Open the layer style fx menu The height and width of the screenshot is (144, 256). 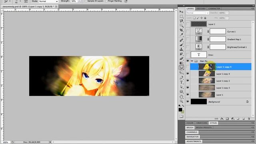tap(222, 119)
